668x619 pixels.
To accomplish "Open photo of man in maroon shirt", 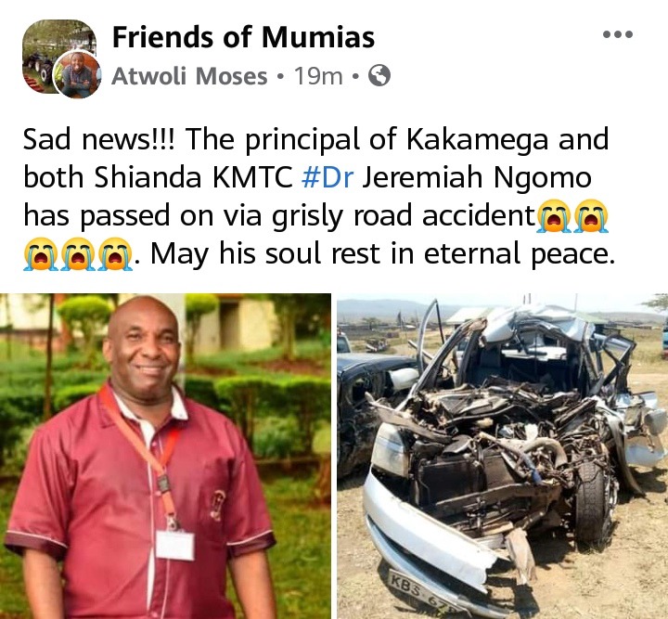I will (165, 456).
